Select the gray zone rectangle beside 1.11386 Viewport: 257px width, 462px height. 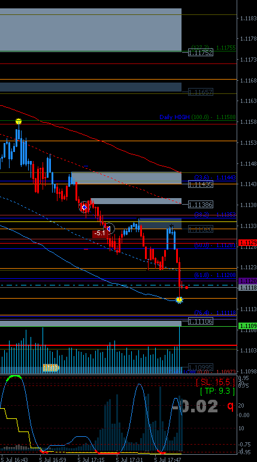136,201
